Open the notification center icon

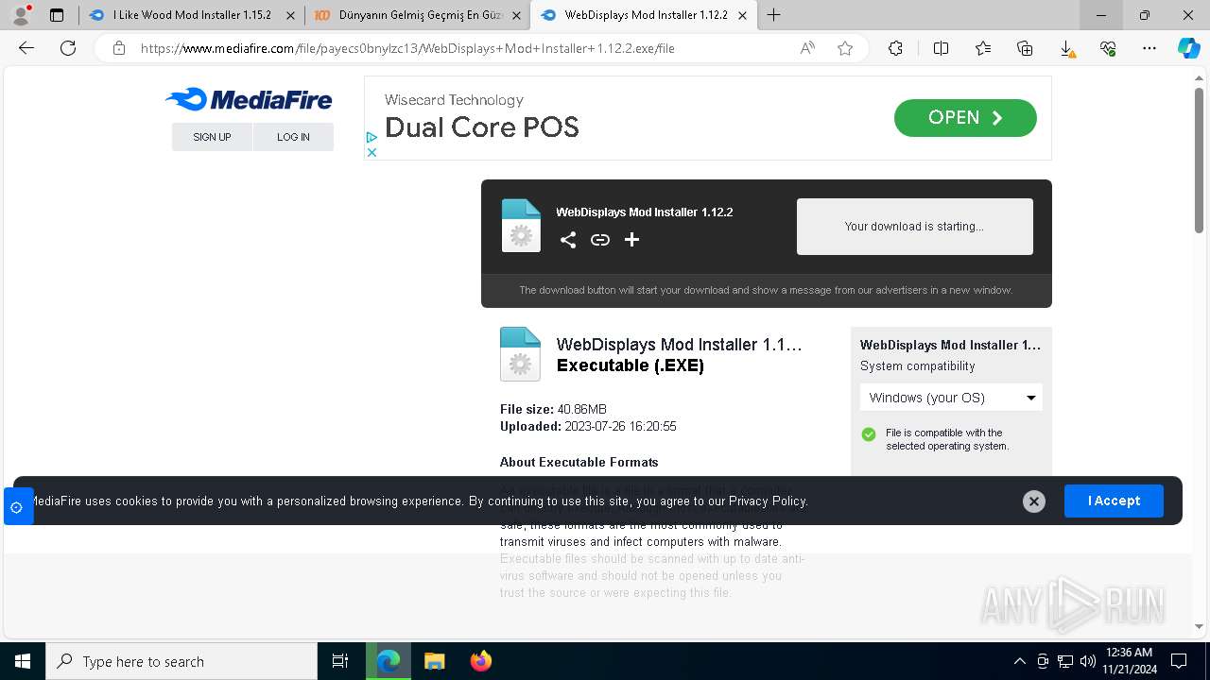click(1179, 661)
